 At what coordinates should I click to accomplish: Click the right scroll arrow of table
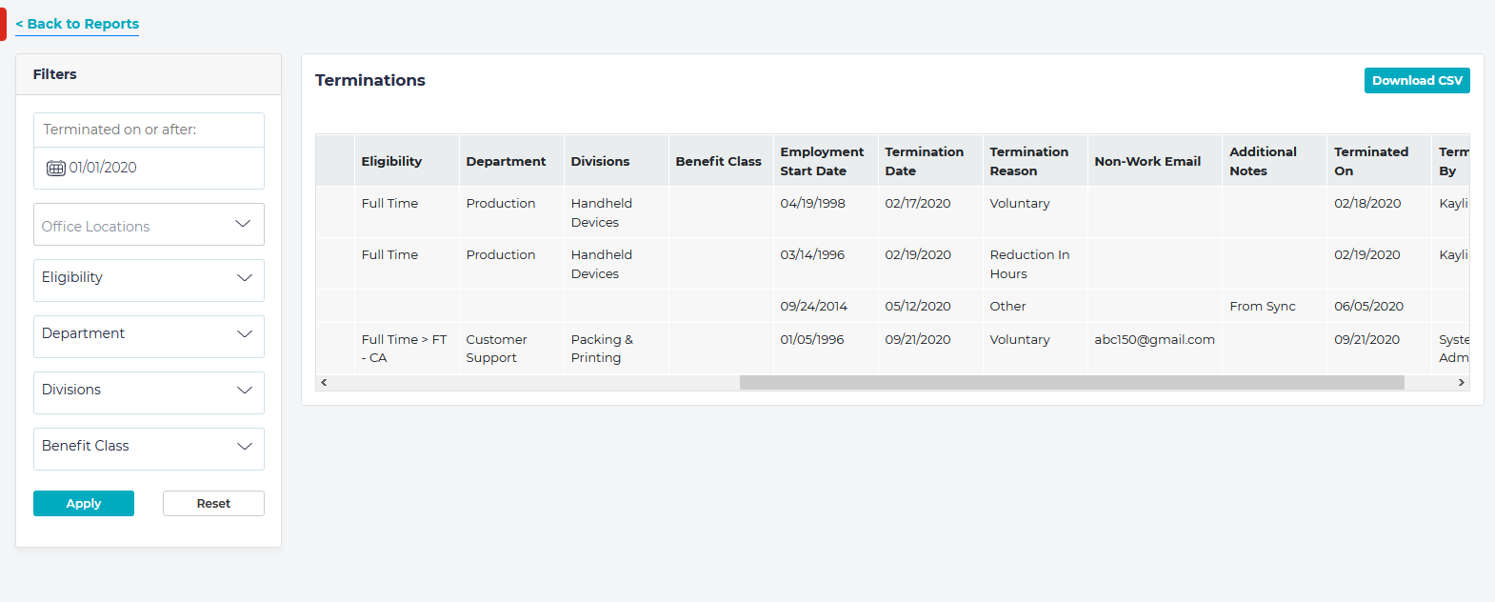1461,382
